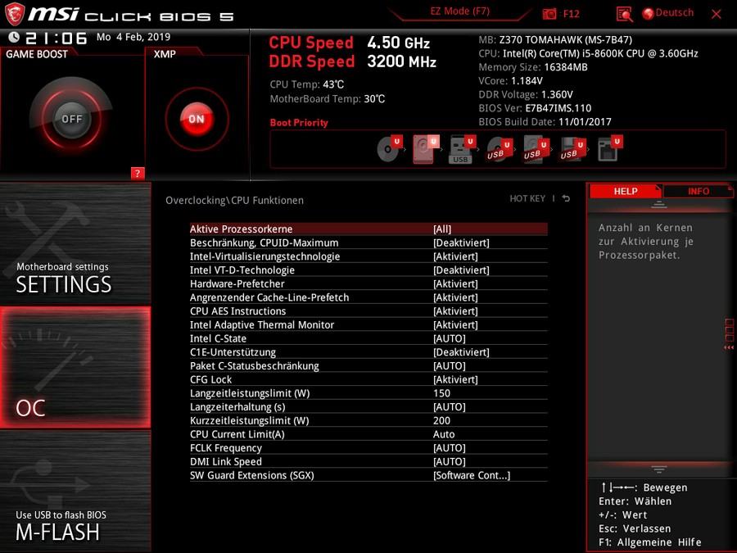Screen dimensions: 737x553
Task: Click the 21:06 clock time
Action: click(x=57, y=38)
